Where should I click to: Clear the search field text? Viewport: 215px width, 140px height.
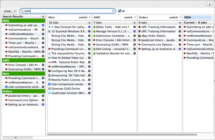(x=113, y=11)
